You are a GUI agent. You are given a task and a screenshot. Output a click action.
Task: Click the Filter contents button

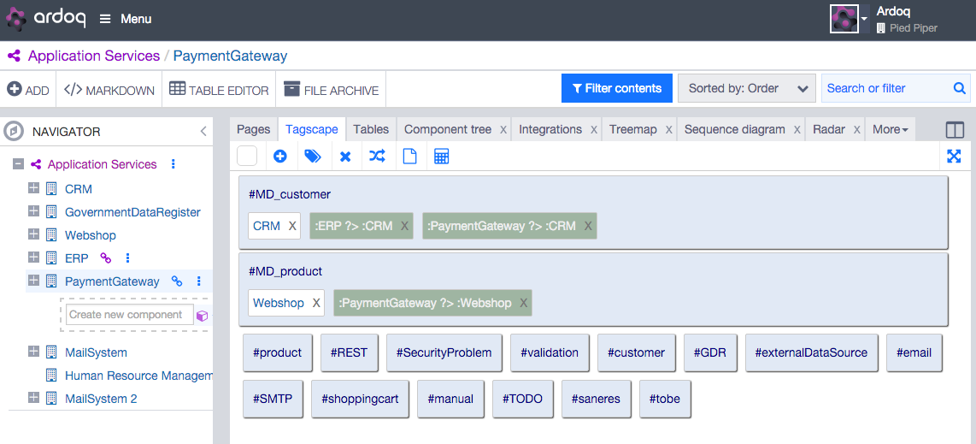617,88
